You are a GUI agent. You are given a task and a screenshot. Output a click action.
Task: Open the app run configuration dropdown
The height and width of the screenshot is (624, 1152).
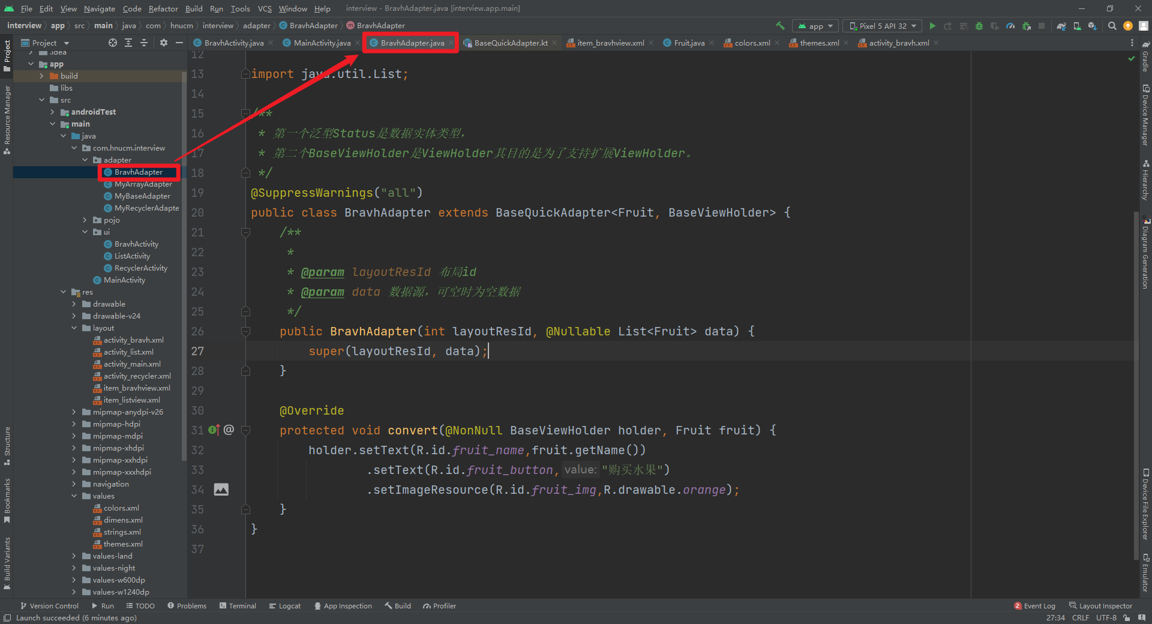click(815, 26)
